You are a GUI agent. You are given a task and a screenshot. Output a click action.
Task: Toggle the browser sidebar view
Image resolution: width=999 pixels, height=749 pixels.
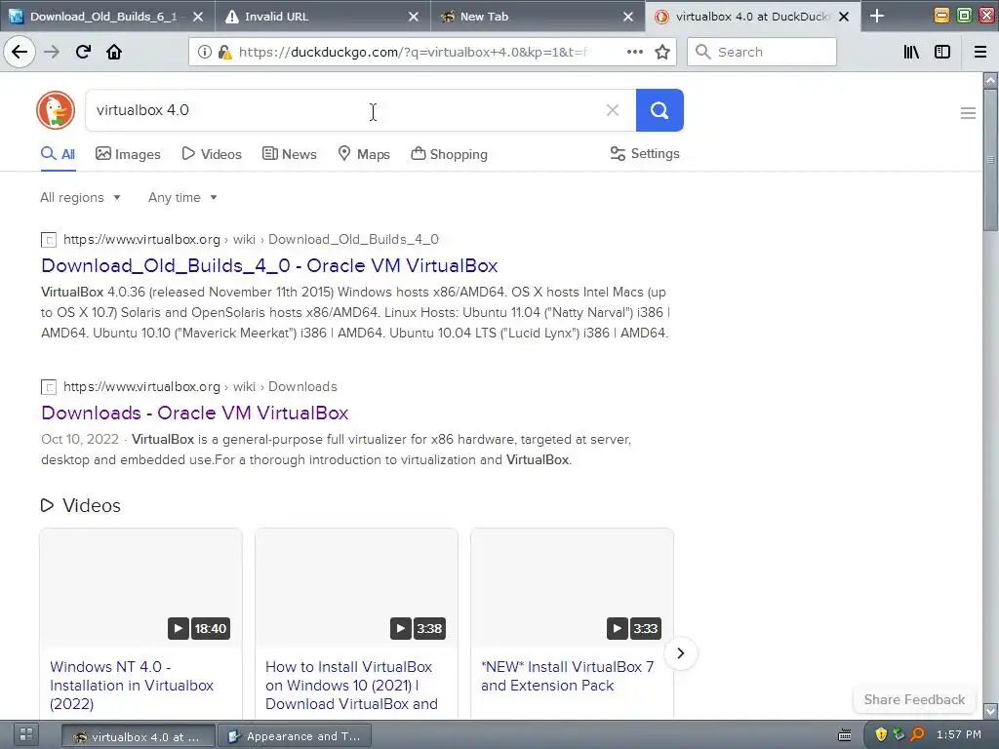coord(942,52)
